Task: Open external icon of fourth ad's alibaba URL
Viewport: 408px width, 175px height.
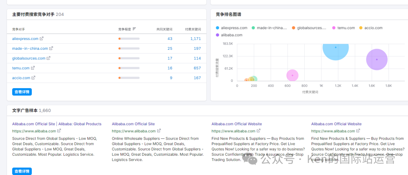Action: pos(358,130)
